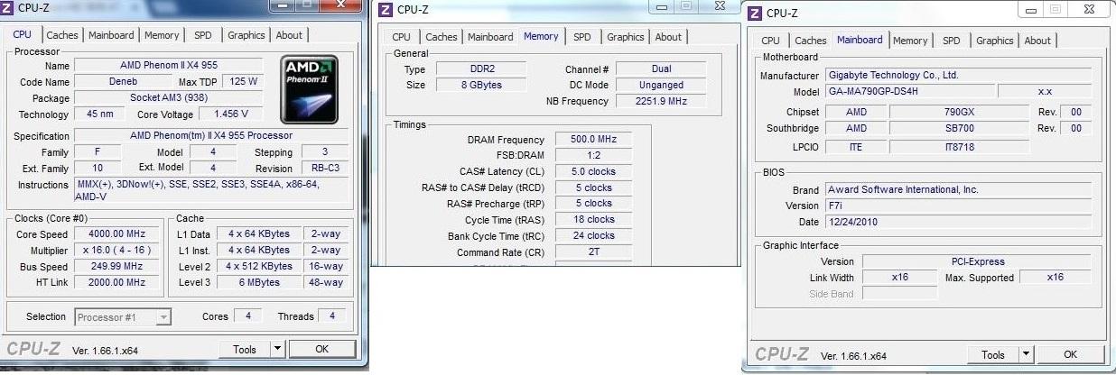This screenshot has width=1116, height=375.
Task: Select the CPU tab in the Memory window
Action: click(402, 37)
